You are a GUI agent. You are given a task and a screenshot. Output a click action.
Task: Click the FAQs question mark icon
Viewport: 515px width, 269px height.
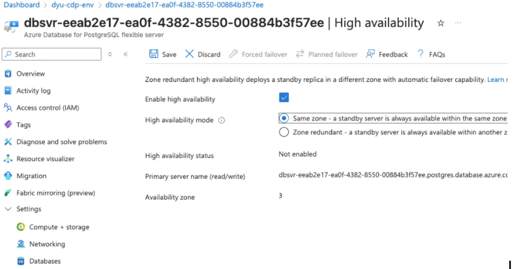tap(421, 54)
